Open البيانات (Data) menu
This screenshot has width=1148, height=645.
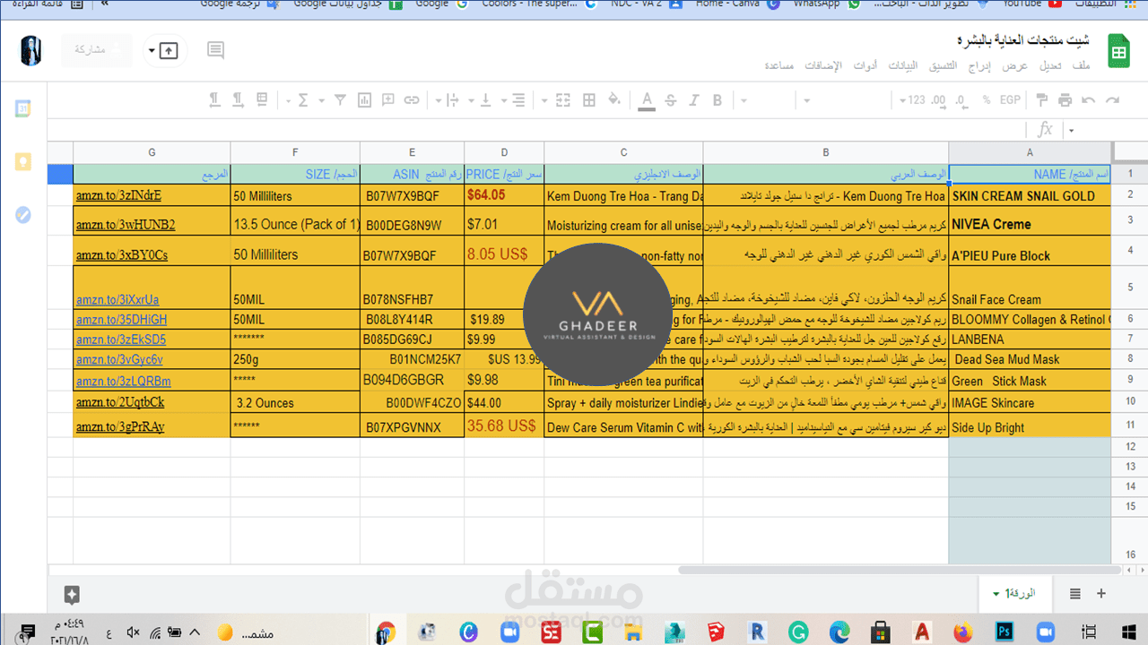[903, 66]
